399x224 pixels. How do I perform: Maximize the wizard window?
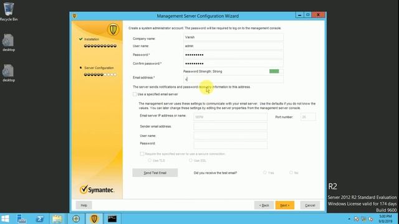click(307, 15)
